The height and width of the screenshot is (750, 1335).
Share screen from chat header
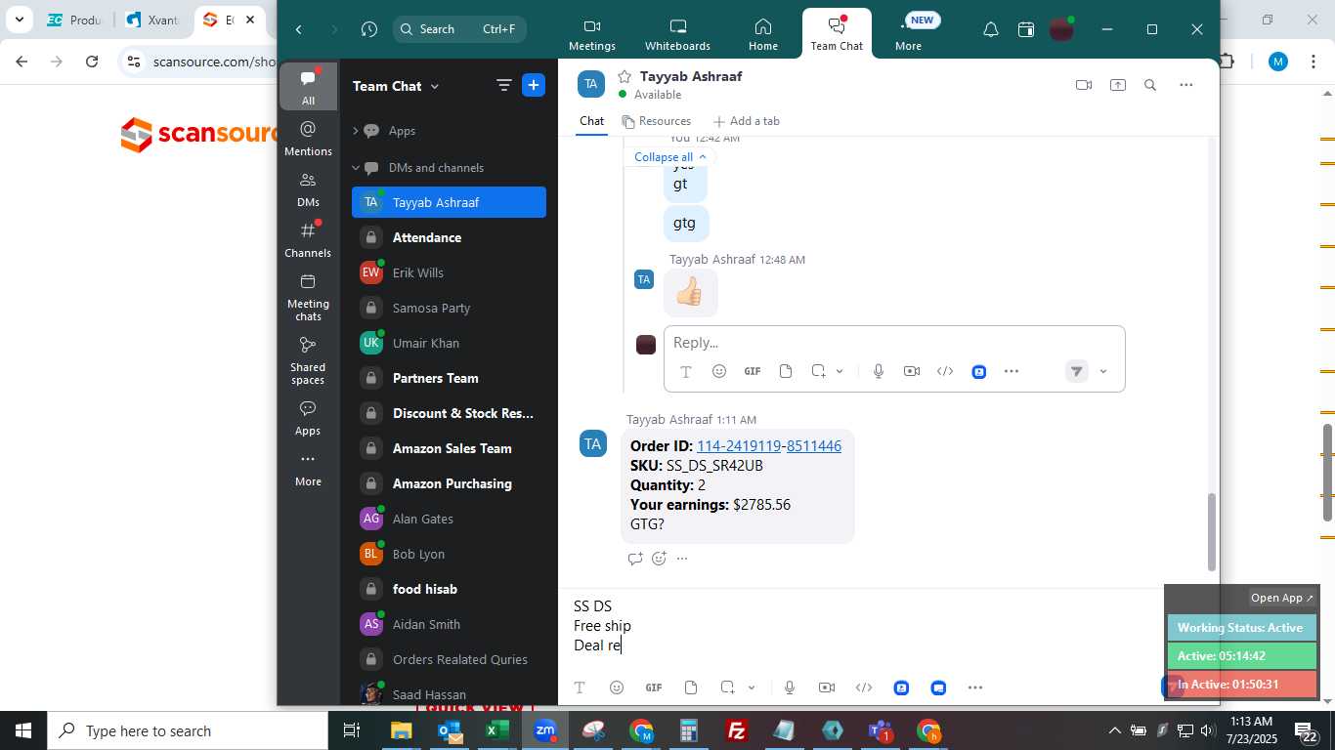[x=1118, y=85]
